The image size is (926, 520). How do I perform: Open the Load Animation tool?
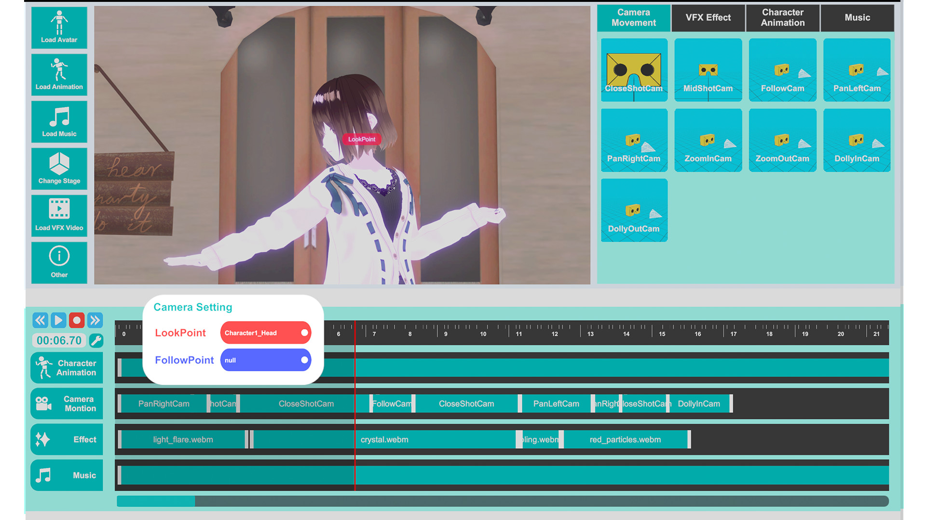(x=59, y=75)
